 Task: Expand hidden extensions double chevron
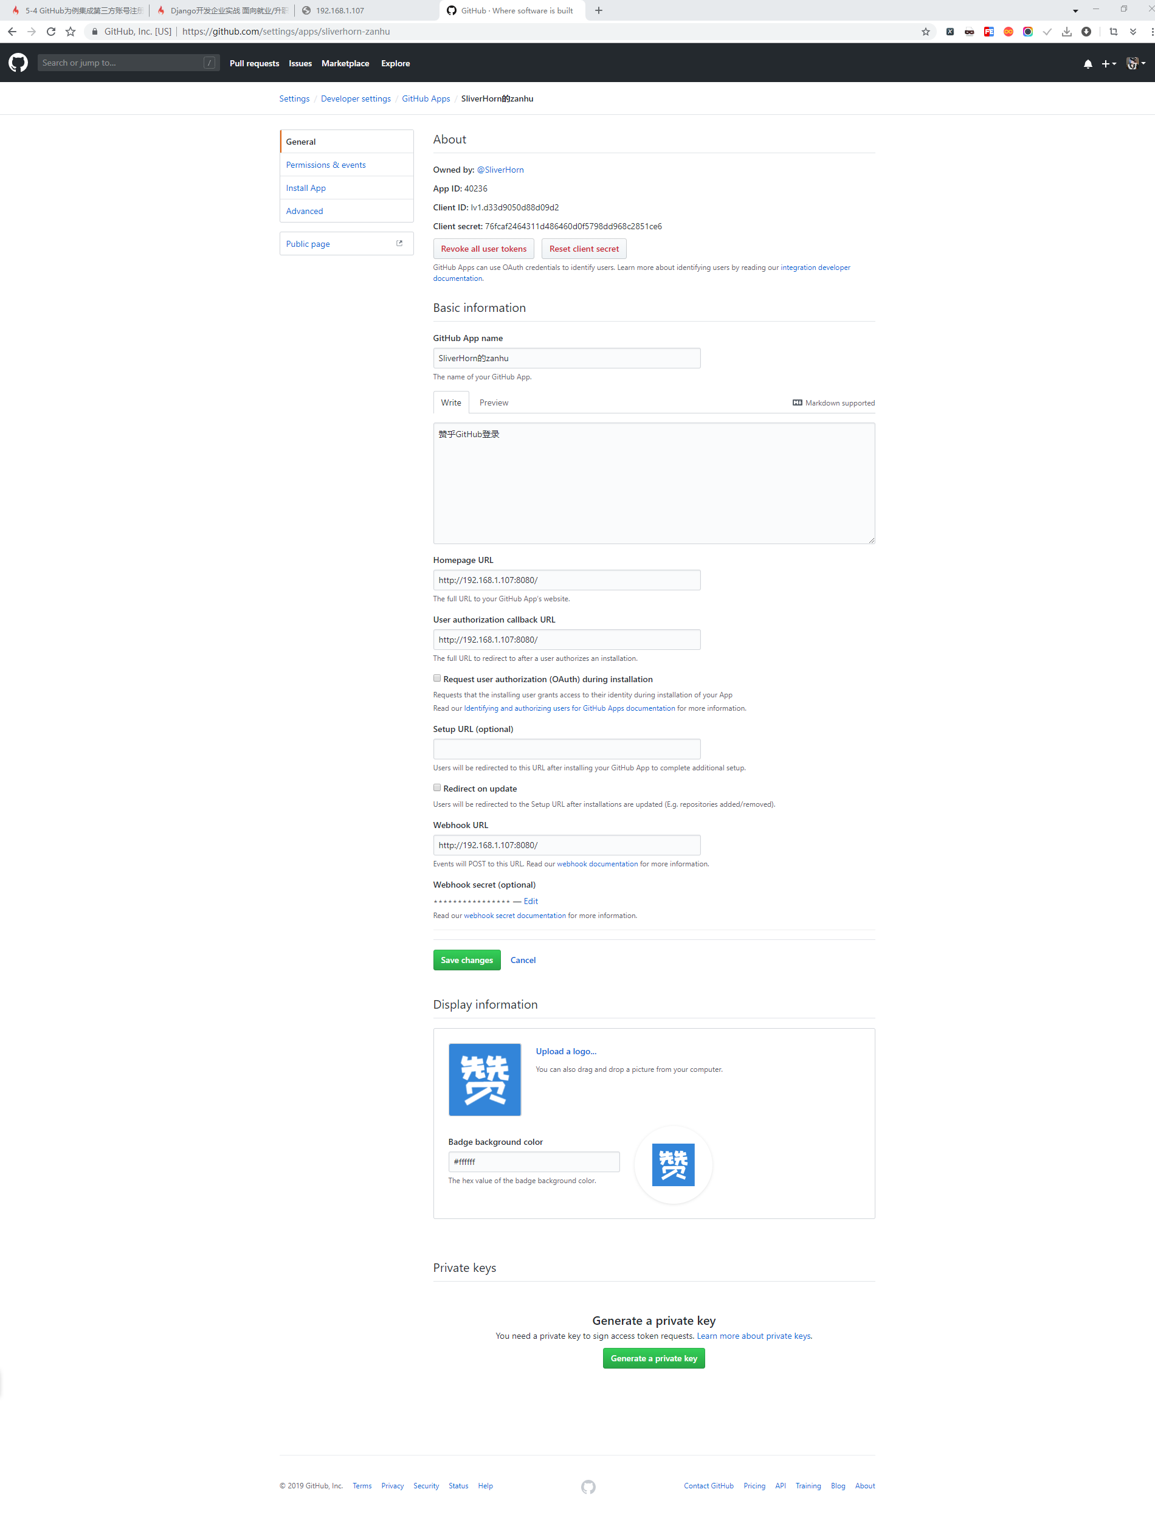[x=1133, y=32]
